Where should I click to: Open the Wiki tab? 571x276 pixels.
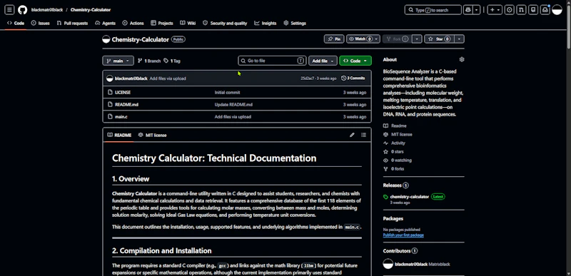pyautogui.click(x=188, y=23)
